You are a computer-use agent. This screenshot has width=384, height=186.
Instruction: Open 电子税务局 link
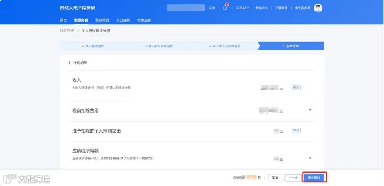[x=303, y=8]
